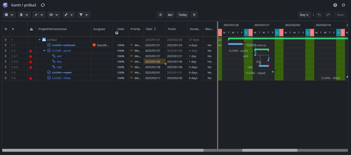Click the barcell assignee avatar in row 1-1
Screen dimensions: 351x155
[x=94, y=45]
